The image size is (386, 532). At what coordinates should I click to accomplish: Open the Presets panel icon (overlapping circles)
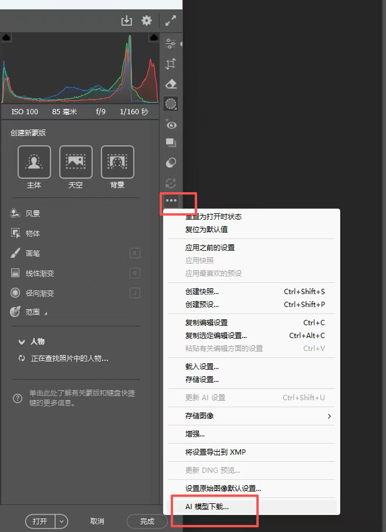pyautogui.click(x=171, y=163)
